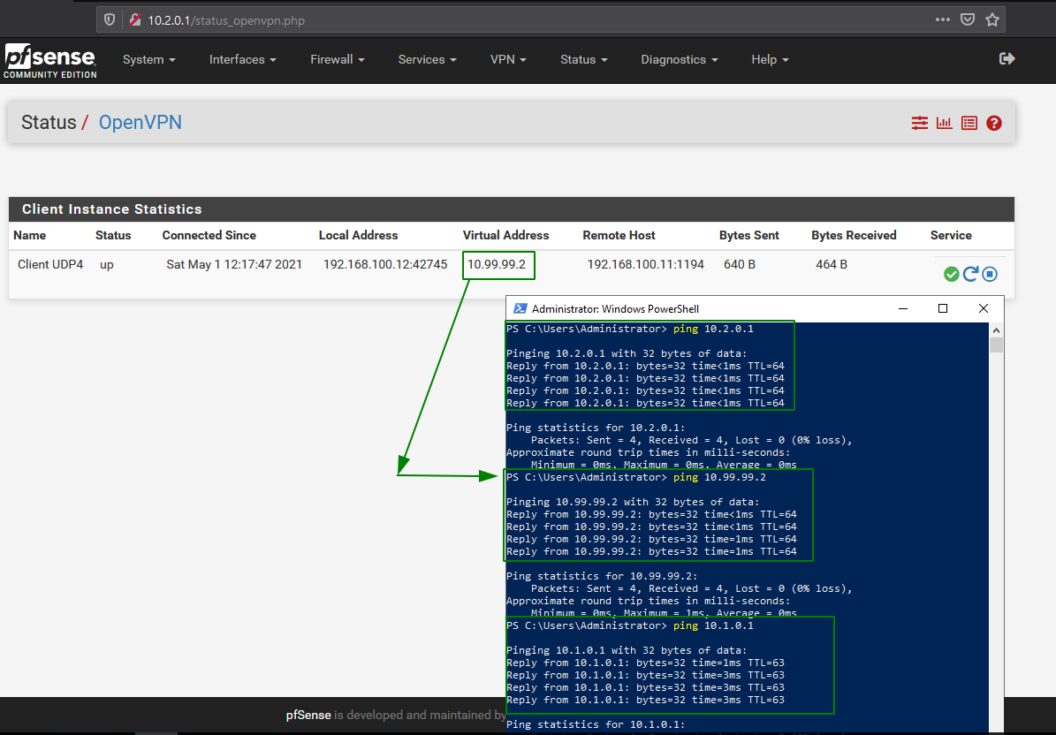Restart the OpenVPN client service
1056x735 pixels.
970,274
